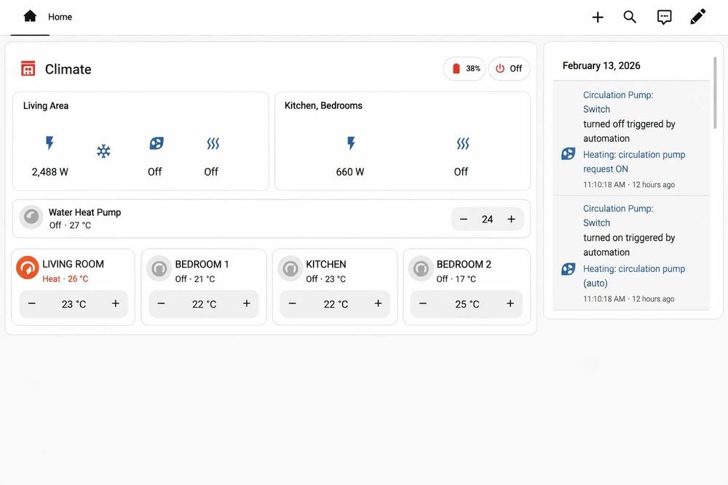Click Living Area power bolt icon

point(50,143)
